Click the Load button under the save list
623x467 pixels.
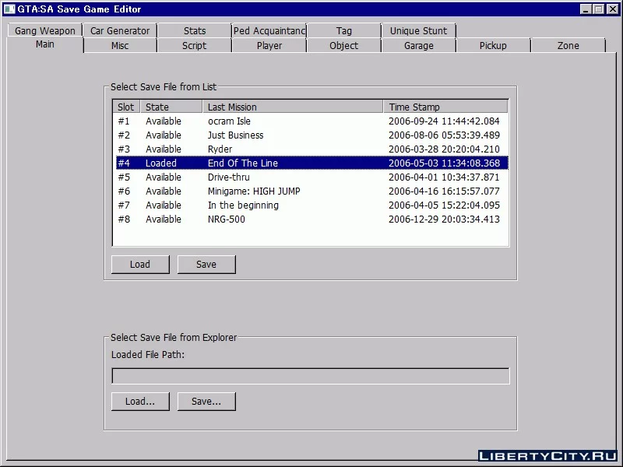(x=140, y=265)
